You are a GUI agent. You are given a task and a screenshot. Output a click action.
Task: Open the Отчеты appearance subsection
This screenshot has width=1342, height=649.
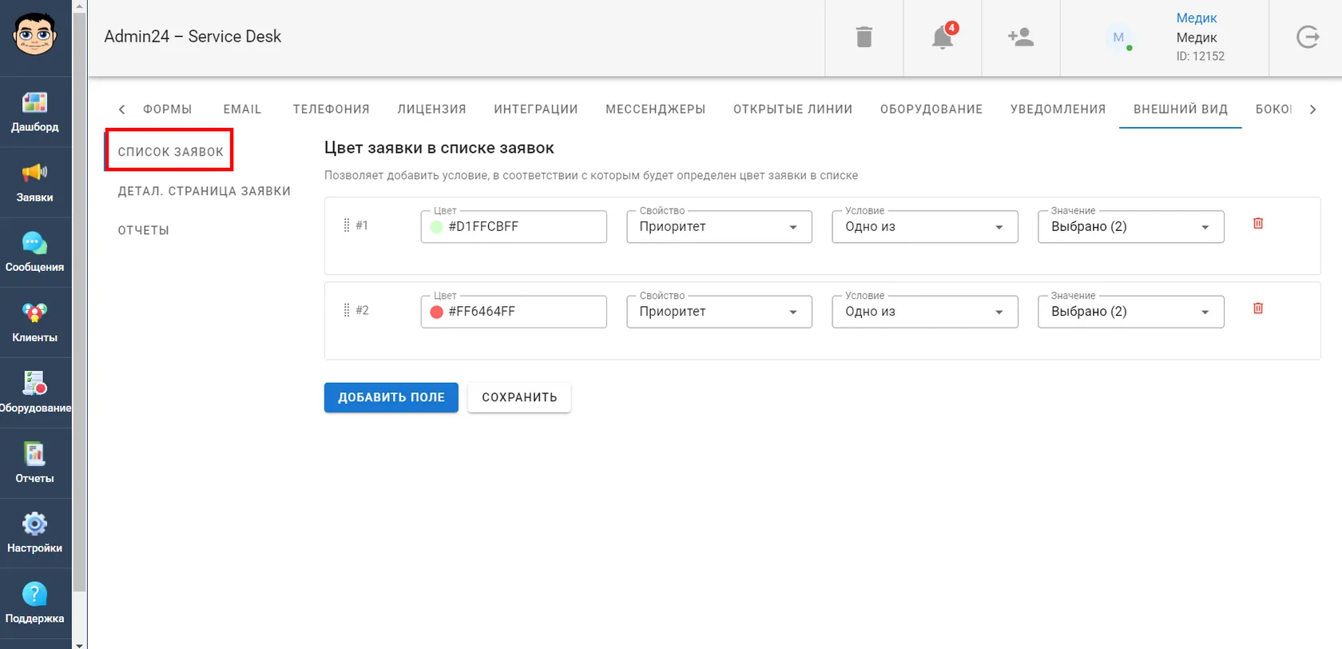[144, 230]
